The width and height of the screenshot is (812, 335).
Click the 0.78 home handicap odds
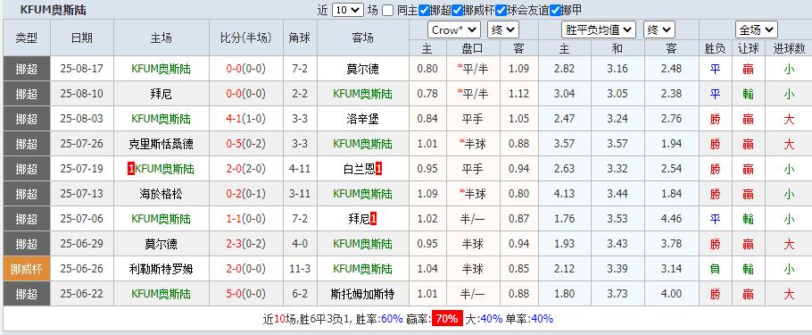[x=427, y=94]
